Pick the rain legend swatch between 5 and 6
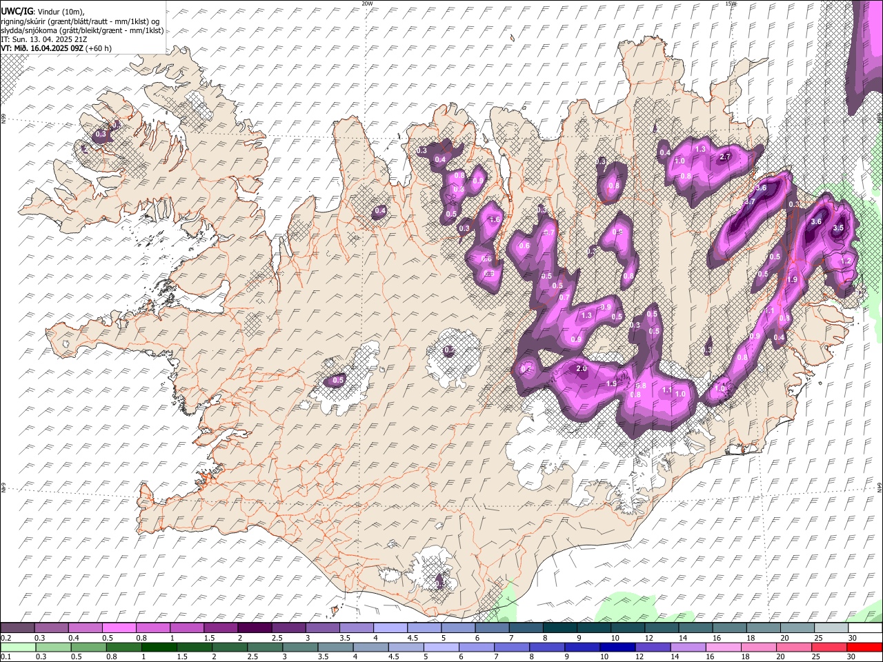 (x=441, y=648)
